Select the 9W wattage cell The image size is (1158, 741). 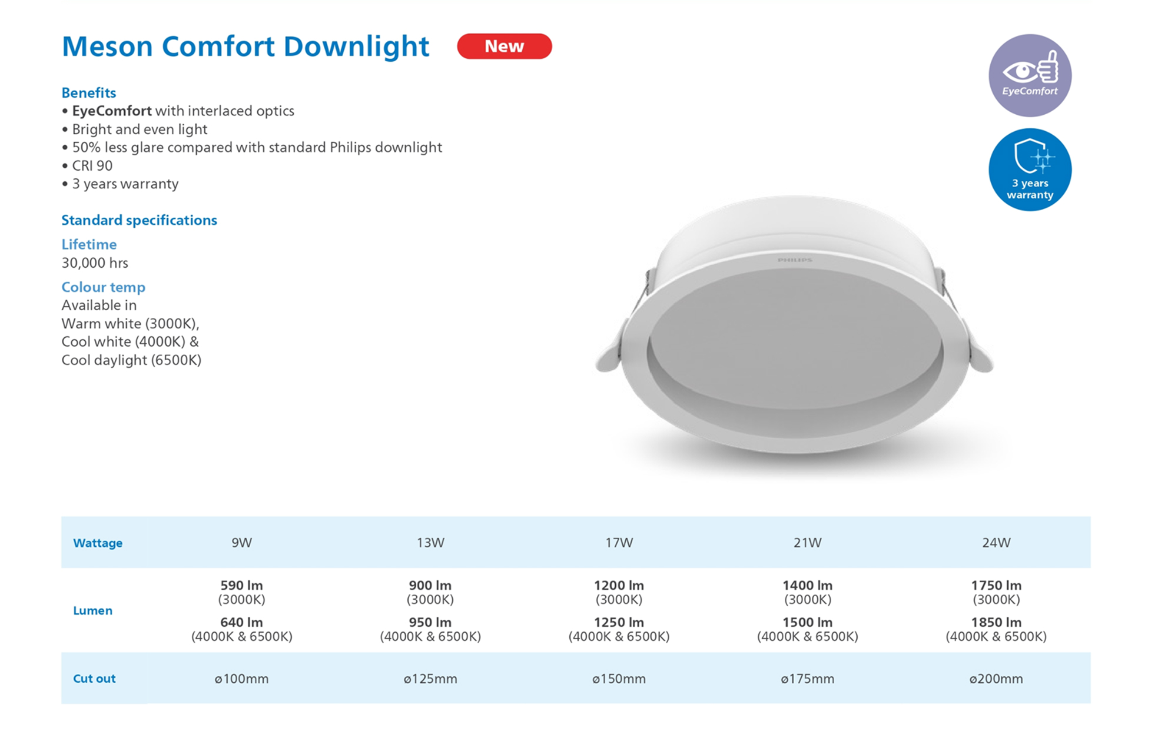(241, 543)
